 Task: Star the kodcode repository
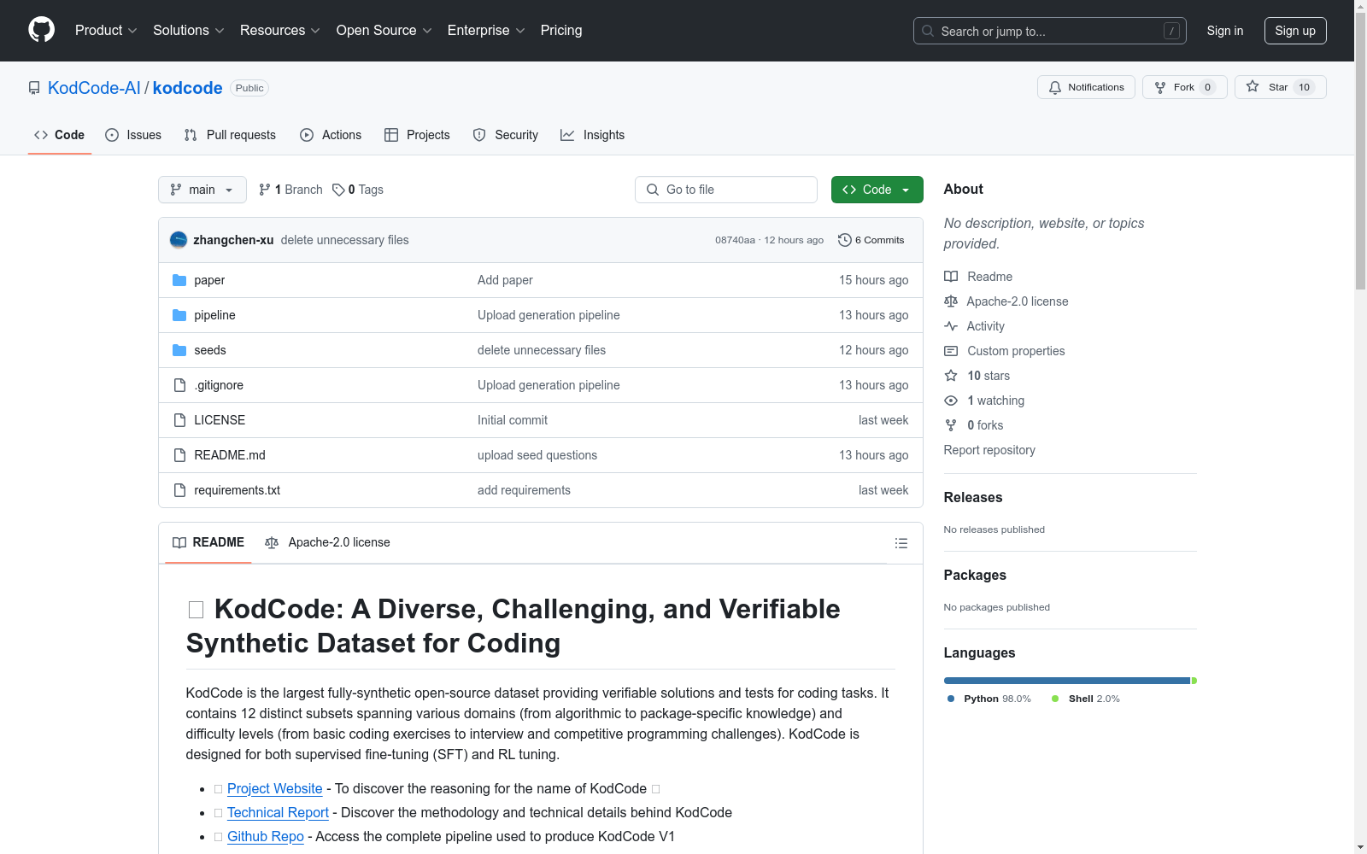[1280, 87]
